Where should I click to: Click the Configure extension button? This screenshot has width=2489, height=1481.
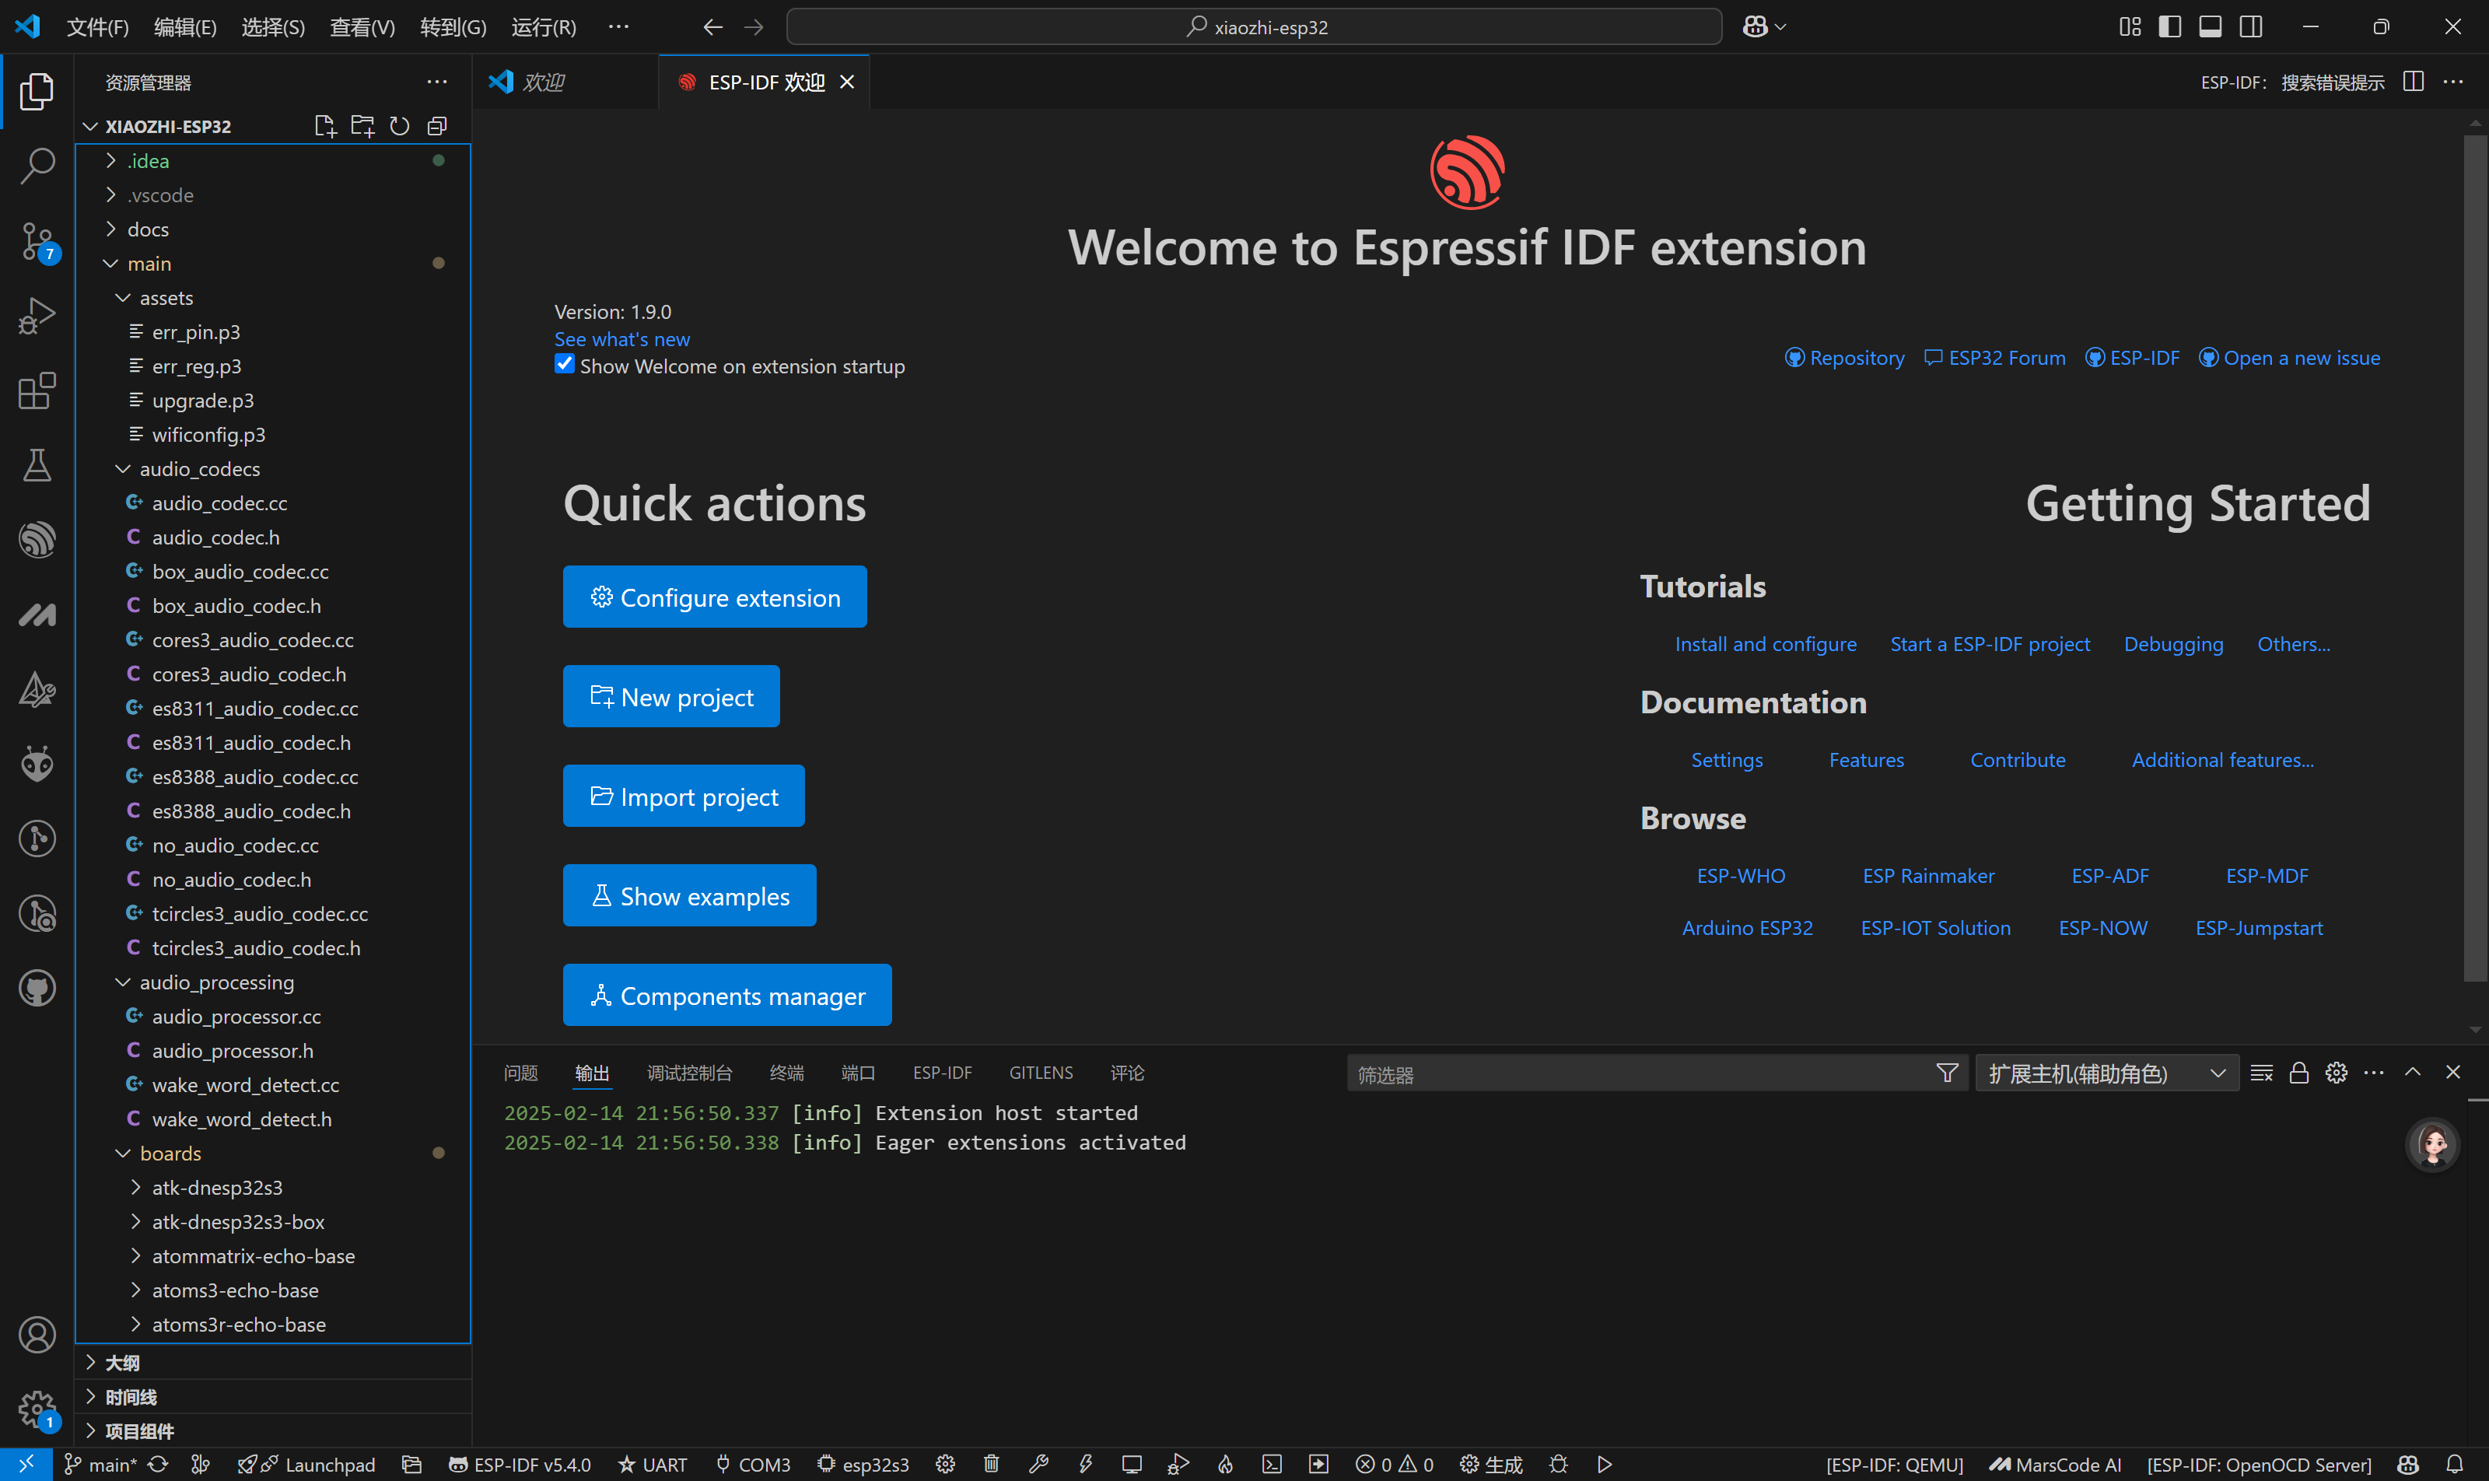(x=715, y=597)
